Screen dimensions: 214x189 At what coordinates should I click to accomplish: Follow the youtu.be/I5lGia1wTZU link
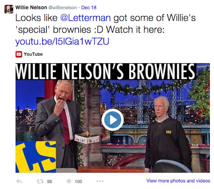[62, 41]
